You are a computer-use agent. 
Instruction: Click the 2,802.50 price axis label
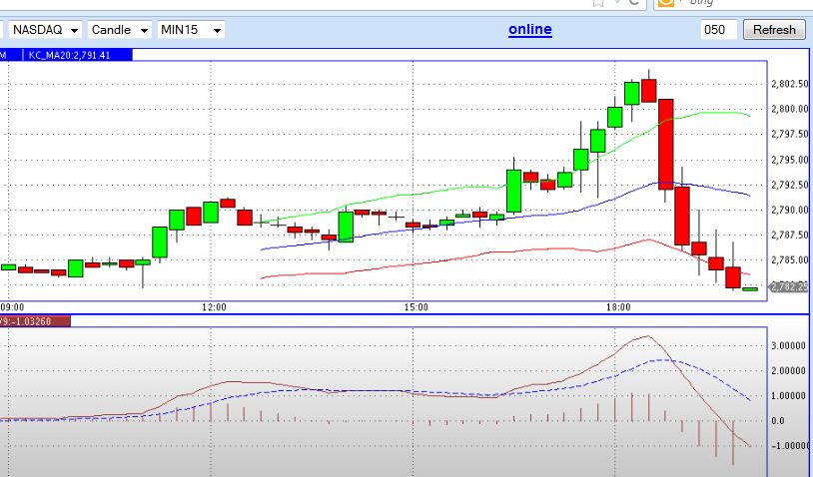[x=790, y=84]
